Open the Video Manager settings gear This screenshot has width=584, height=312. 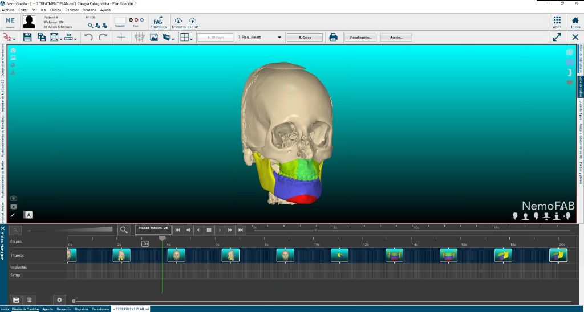pyautogui.click(x=59, y=299)
